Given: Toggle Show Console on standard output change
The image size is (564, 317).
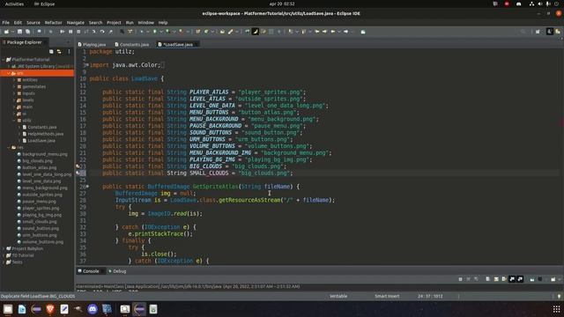Looking at the screenshot, I should [x=512, y=279].
